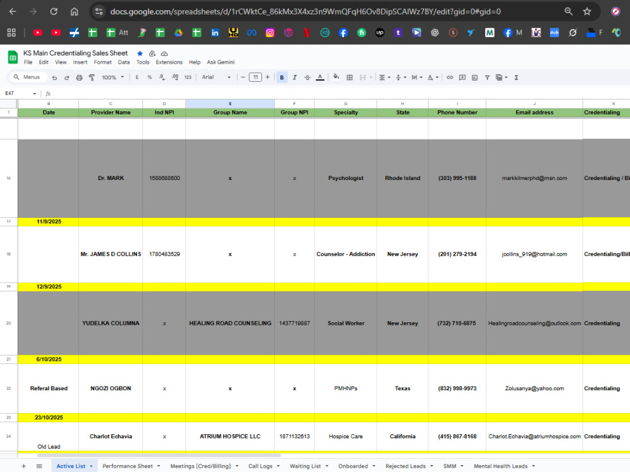Open the LinkedIn bookmark

pyautogui.click(x=215, y=33)
